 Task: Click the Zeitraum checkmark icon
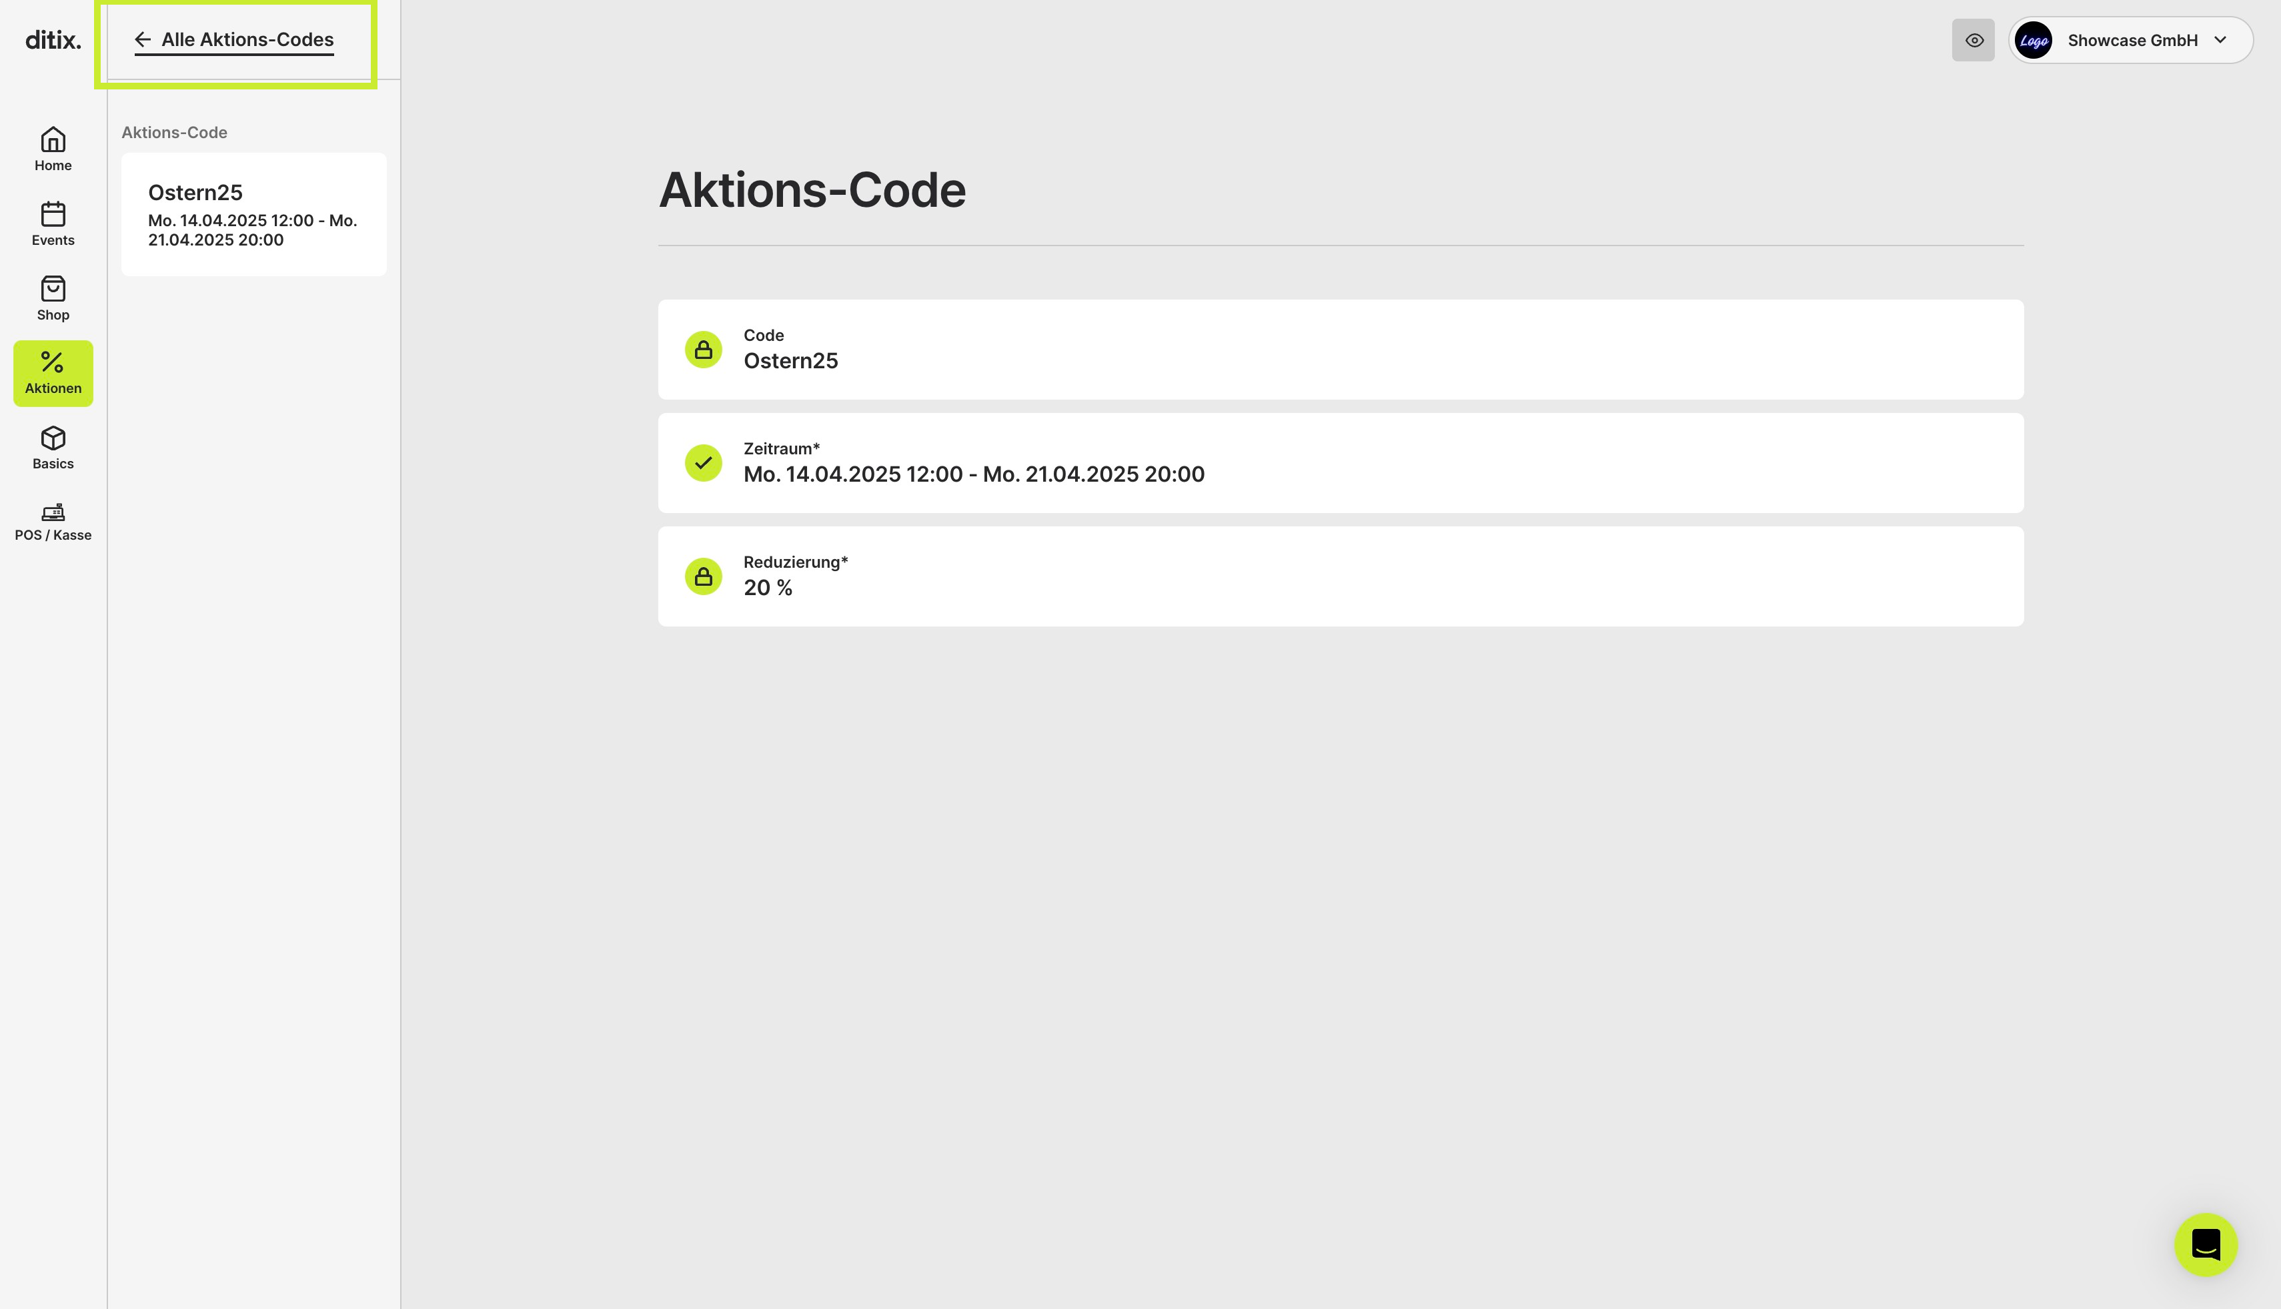[704, 463]
